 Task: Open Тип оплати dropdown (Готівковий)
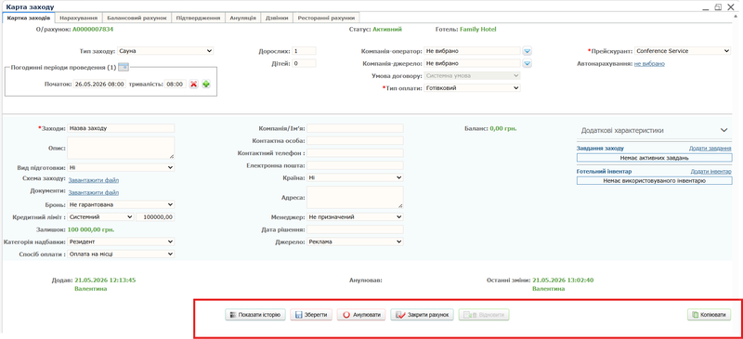473,87
